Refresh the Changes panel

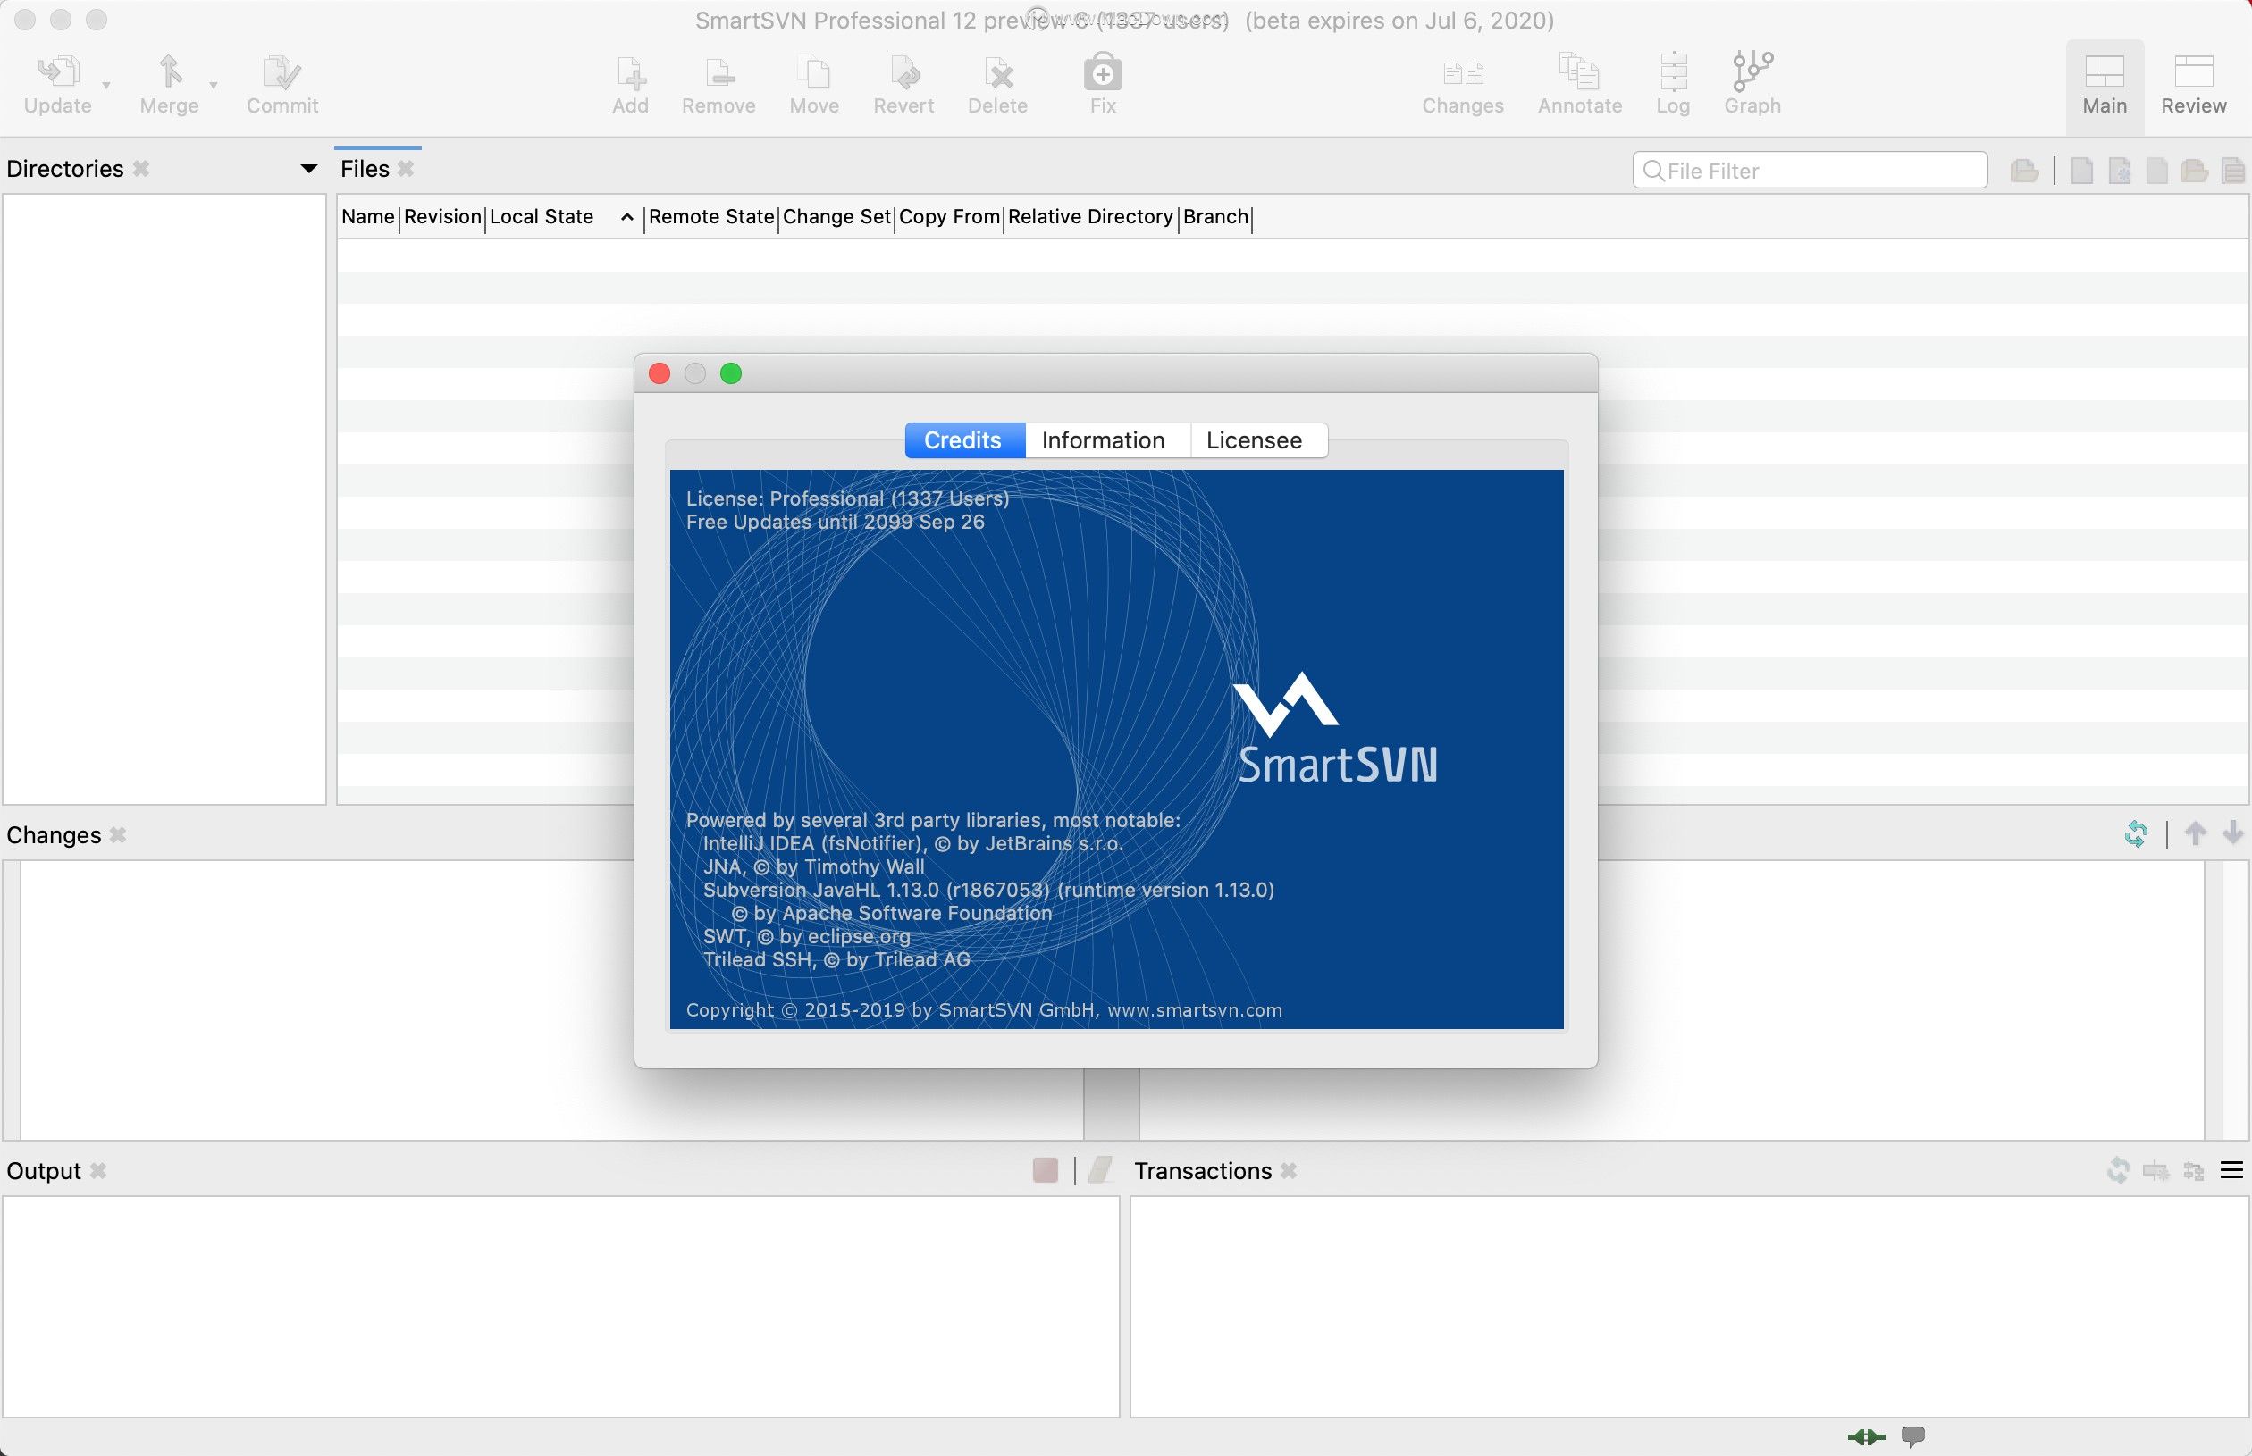click(x=2136, y=833)
